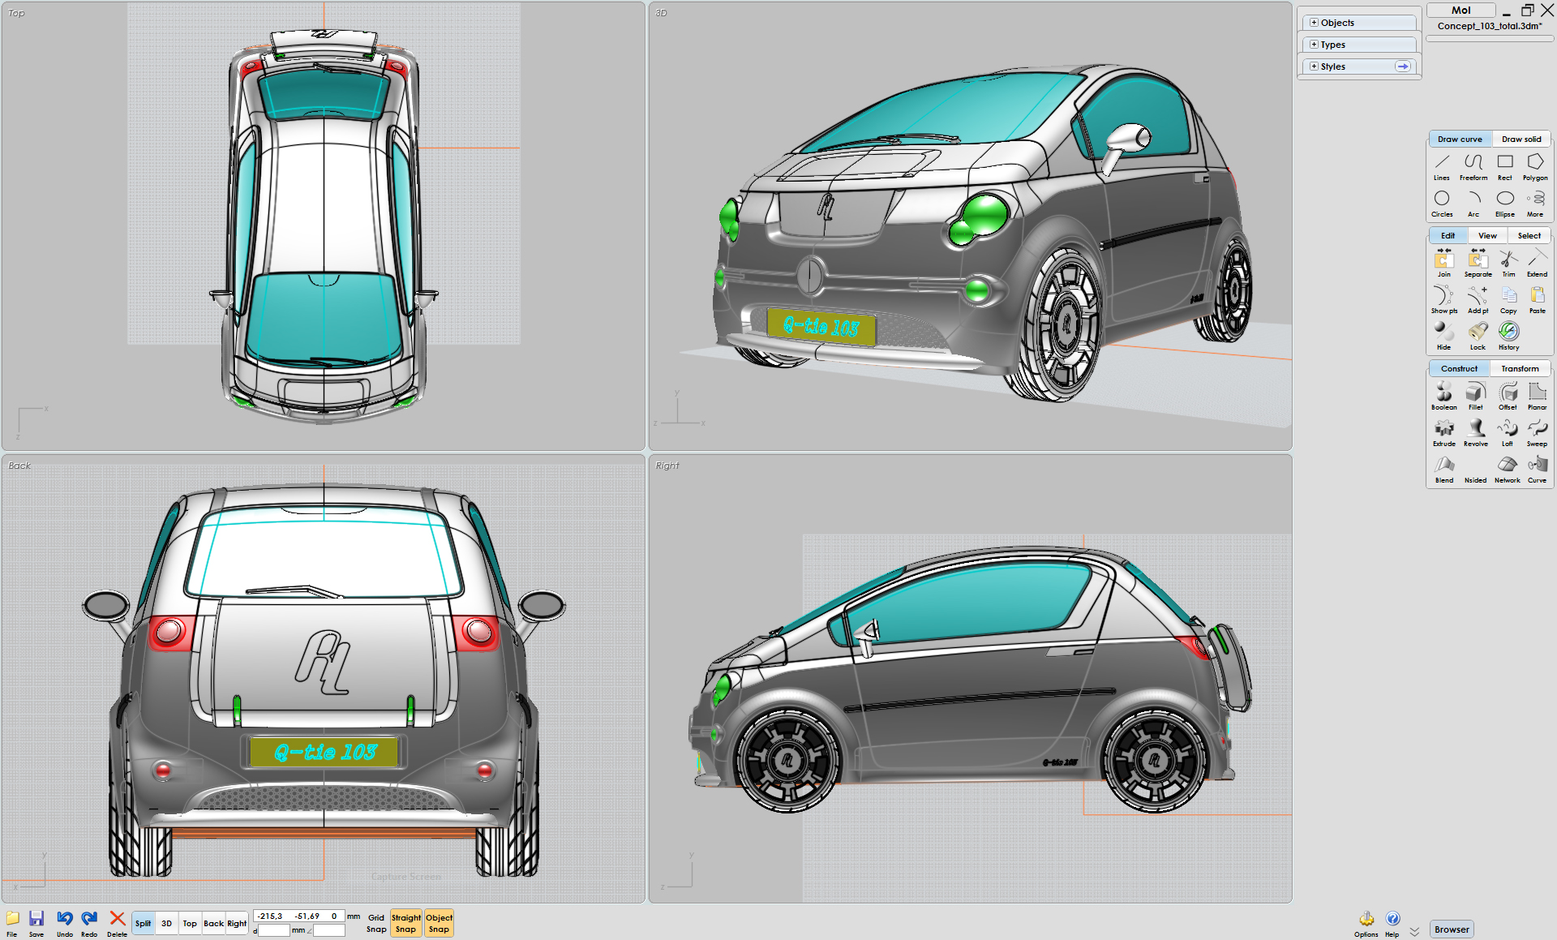The width and height of the screenshot is (1557, 940).
Task: Click the Browser button
Action: pyautogui.click(x=1451, y=929)
